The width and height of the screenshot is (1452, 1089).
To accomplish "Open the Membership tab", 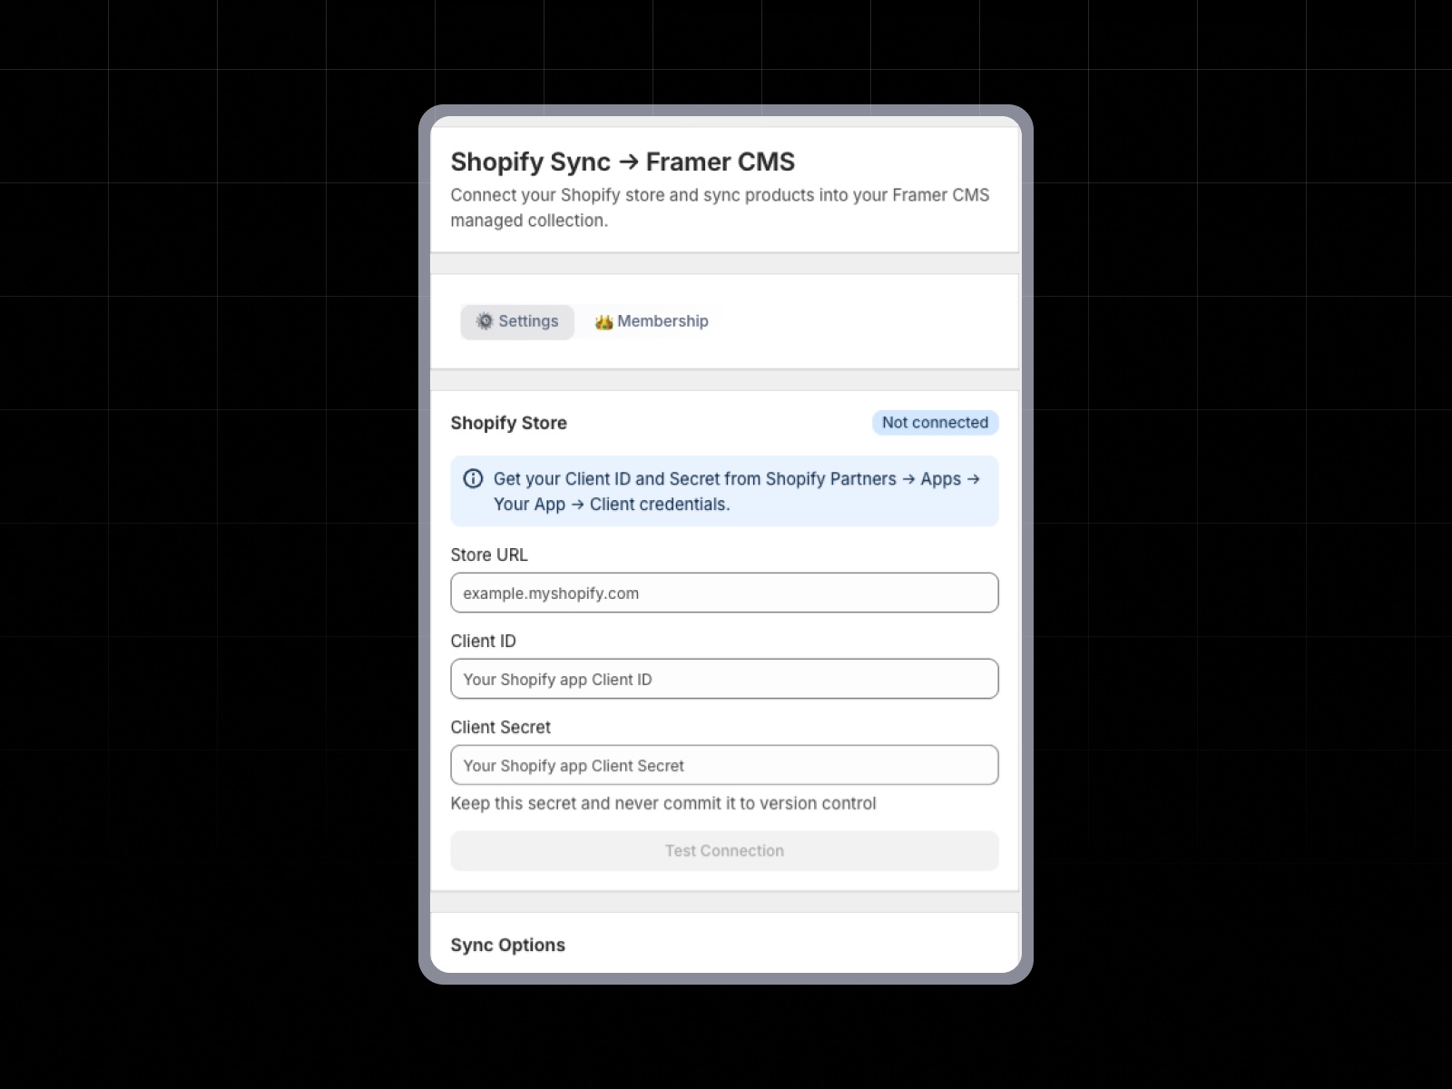I will click(x=650, y=321).
